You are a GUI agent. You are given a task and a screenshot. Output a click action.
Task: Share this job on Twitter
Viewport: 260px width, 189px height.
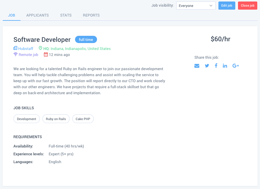[x=207, y=66]
